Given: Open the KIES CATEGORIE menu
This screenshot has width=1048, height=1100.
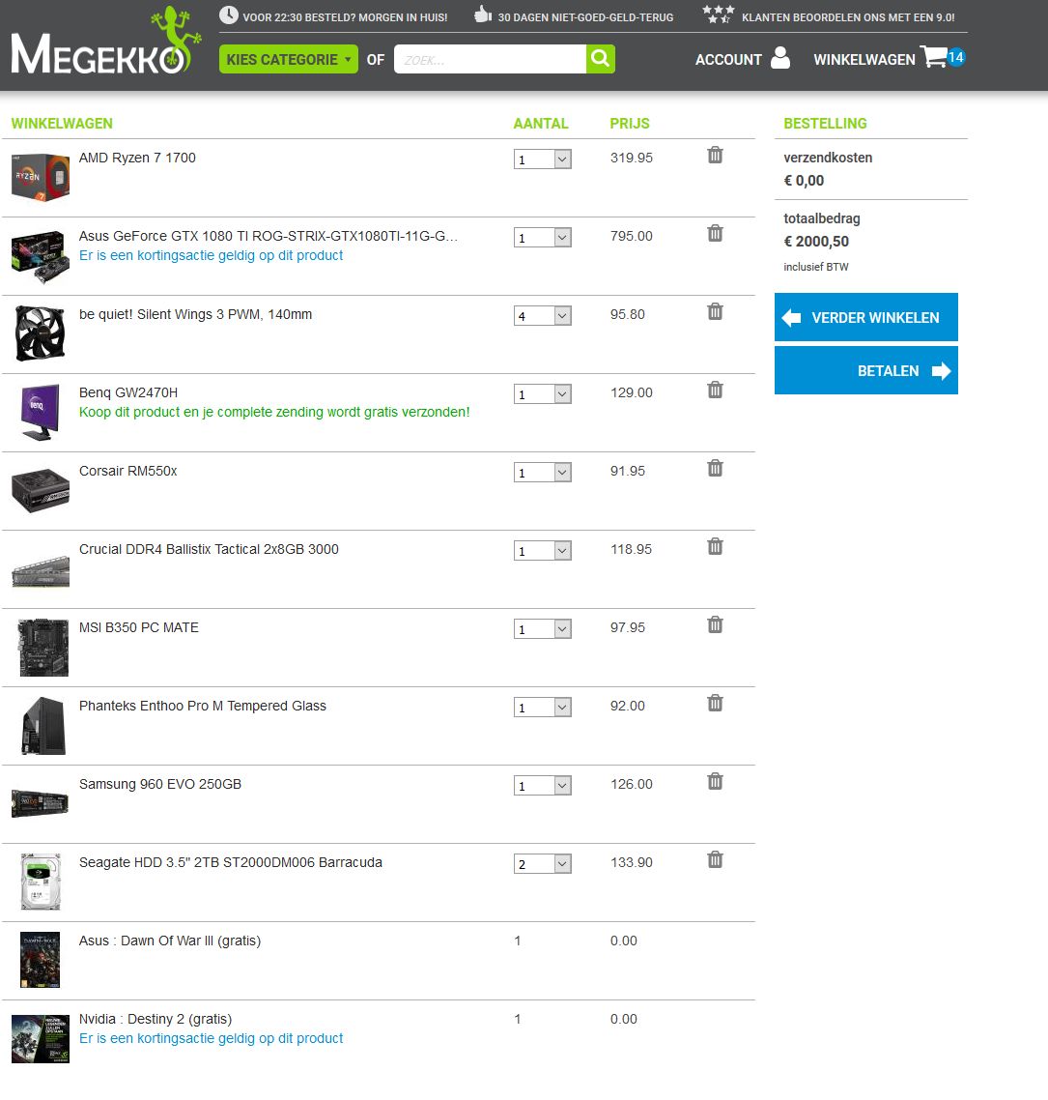Looking at the screenshot, I should tap(288, 60).
